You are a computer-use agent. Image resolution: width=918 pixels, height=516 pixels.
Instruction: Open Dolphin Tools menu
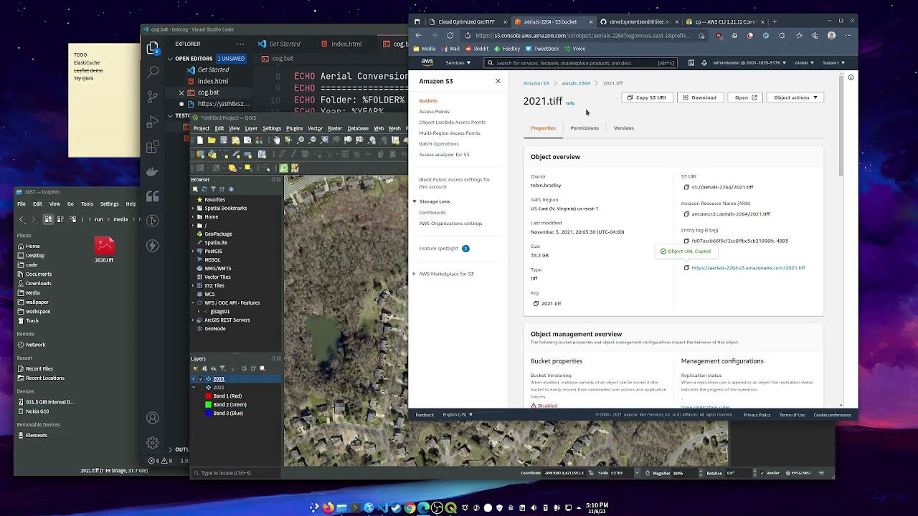(87, 204)
